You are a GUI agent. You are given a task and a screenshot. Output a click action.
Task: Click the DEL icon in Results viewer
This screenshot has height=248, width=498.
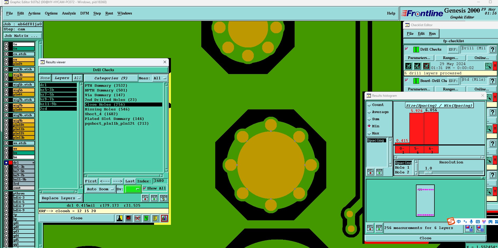(x=145, y=198)
